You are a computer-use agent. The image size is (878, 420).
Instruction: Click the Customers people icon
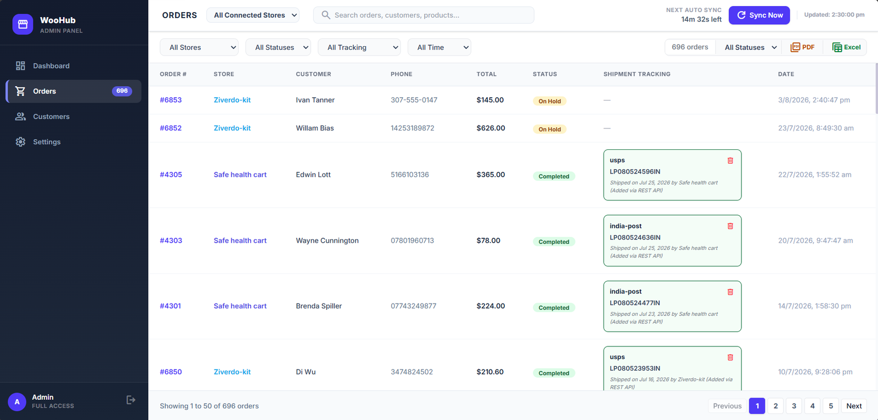20,116
